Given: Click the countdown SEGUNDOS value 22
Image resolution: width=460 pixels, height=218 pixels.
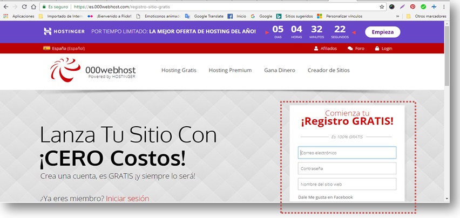Looking at the screenshot, I should [340, 29].
